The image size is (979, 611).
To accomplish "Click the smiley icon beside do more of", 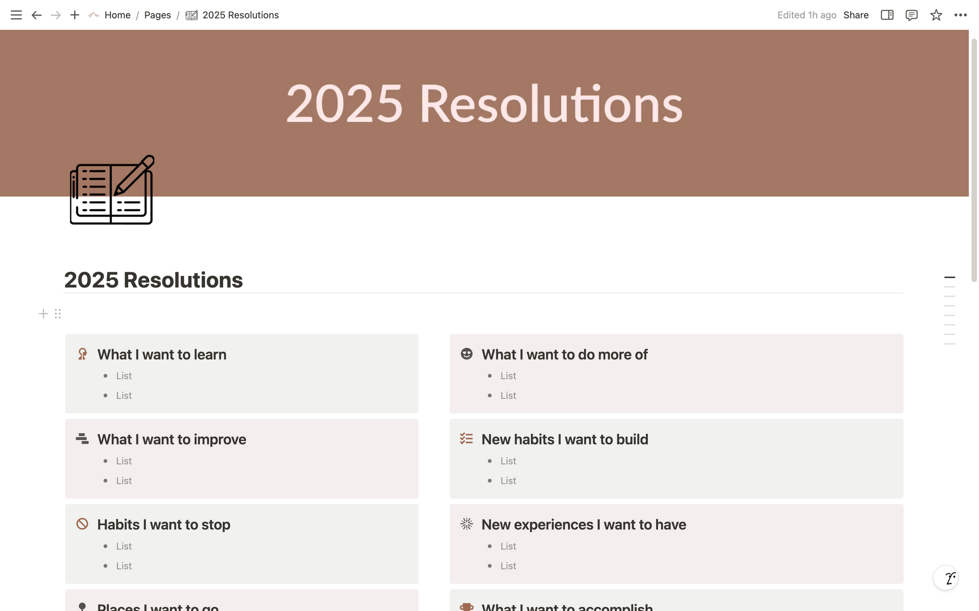I will coord(466,354).
